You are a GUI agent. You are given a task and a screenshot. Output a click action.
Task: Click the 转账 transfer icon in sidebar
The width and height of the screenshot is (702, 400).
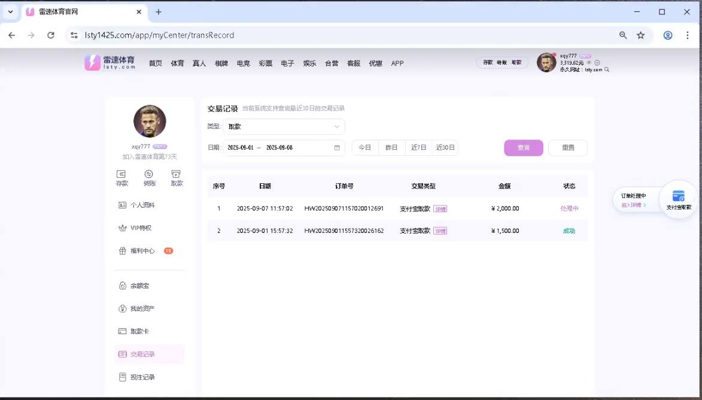click(x=149, y=174)
